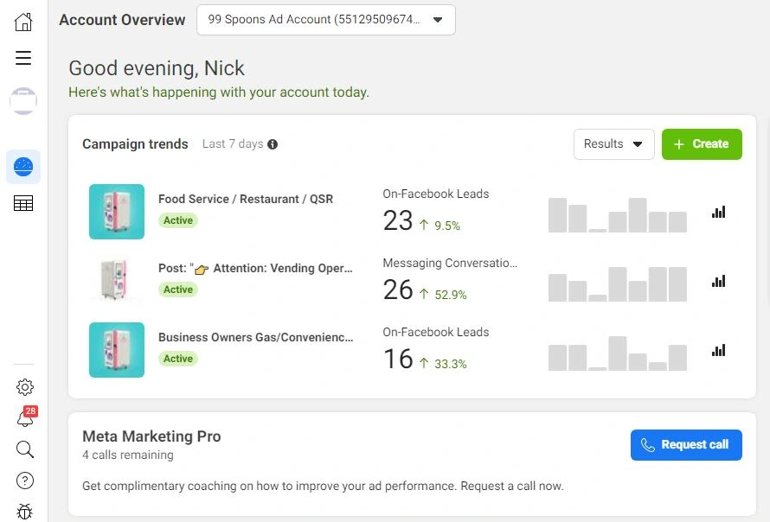Click the Good evening, Nick greeting
This screenshot has height=522, width=770.
(157, 68)
